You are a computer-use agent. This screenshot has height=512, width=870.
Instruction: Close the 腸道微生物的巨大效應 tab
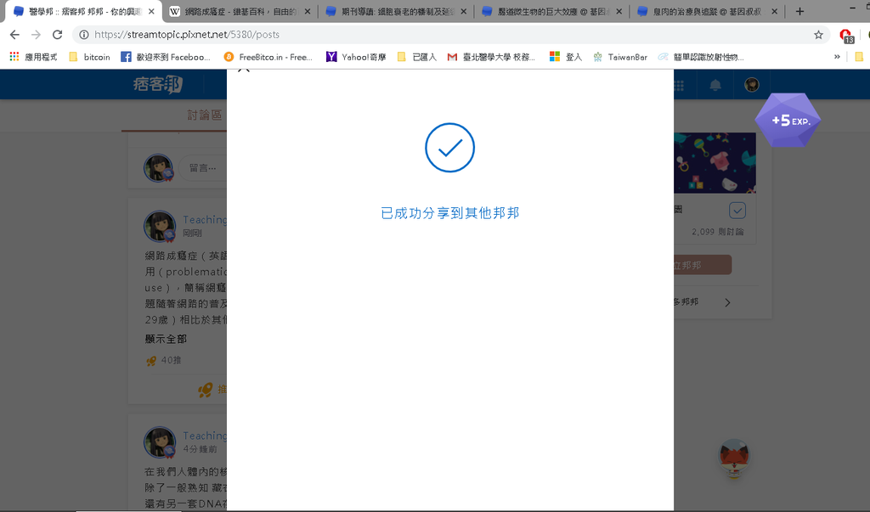[619, 11]
